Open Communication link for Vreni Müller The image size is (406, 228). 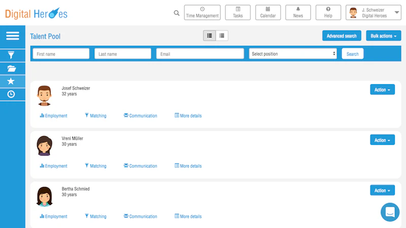141,166
